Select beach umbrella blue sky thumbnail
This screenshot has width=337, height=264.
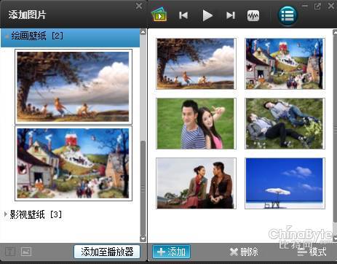285,183
